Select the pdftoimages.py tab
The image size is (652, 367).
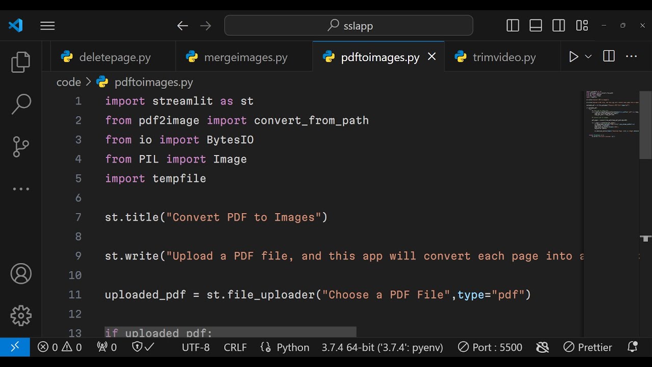tap(378, 57)
